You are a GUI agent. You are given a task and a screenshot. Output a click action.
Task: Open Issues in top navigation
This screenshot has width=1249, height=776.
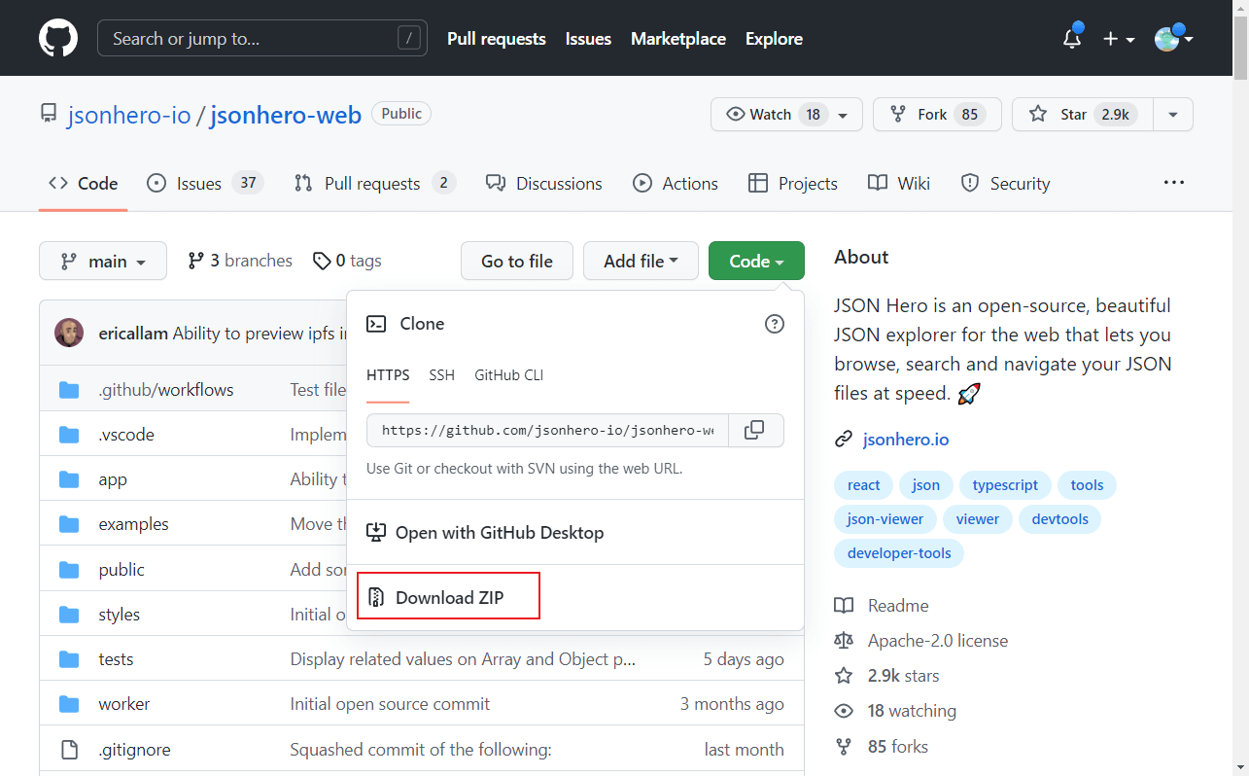point(588,39)
